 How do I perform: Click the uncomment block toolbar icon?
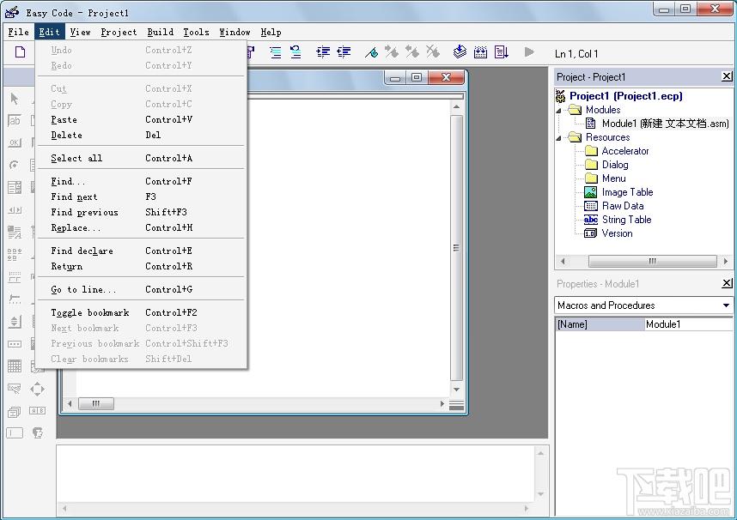295,52
